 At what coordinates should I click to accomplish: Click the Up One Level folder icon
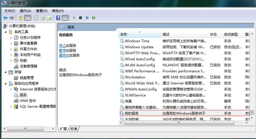tap(21, 18)
